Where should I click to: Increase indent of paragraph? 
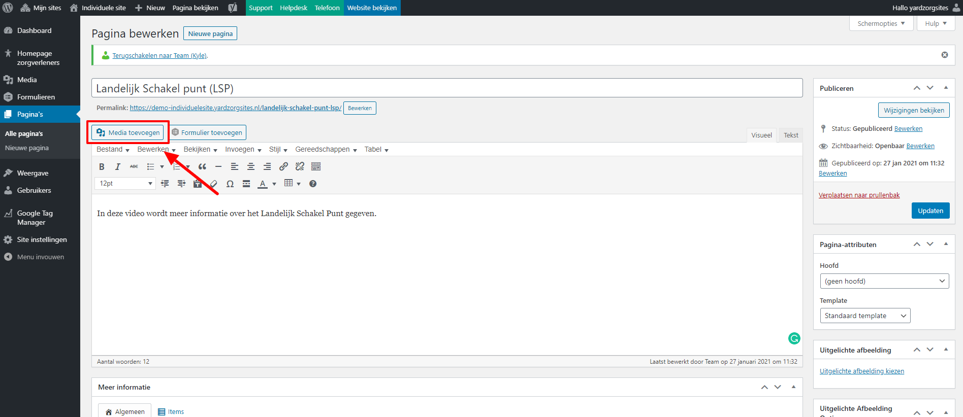[181, 184]
